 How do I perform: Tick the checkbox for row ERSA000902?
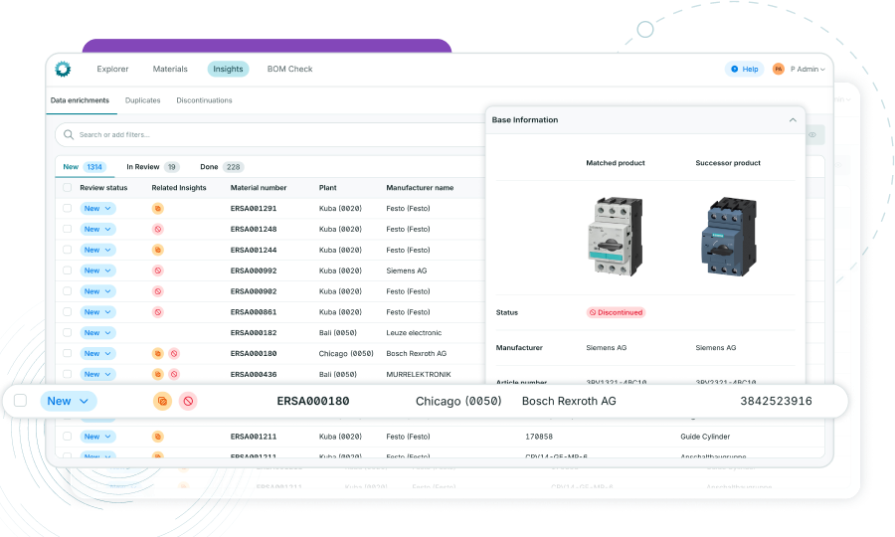pyautogui.click(x=68, y=291)
